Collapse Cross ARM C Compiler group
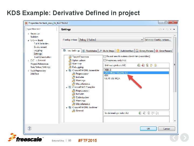Image resolution: width=194 pixels, height=146 pixels. point(67,87)
